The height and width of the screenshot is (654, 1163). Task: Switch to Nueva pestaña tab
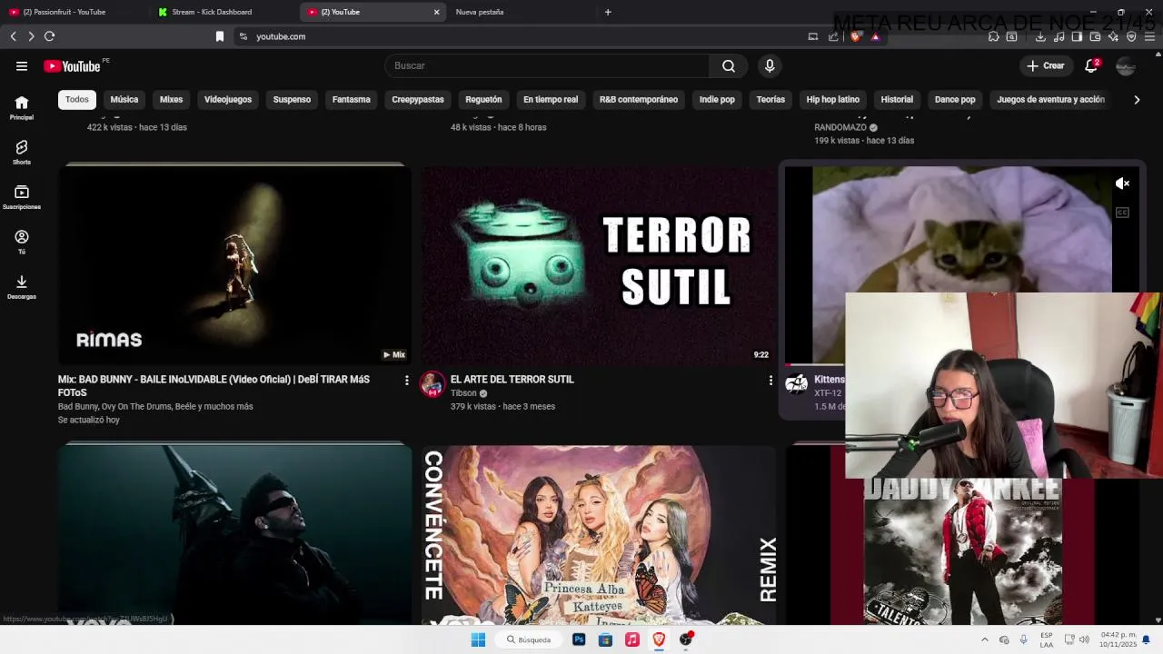click(518, 12)
